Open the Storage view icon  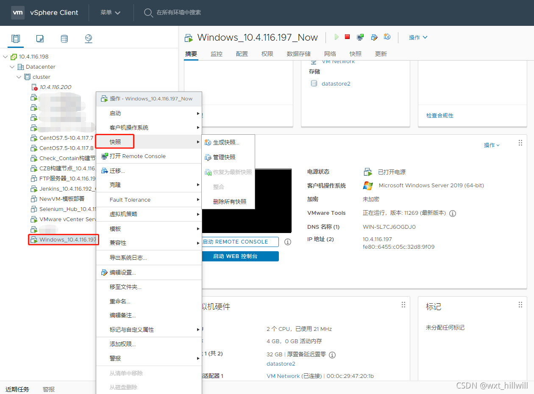click(x=64, y=39)
